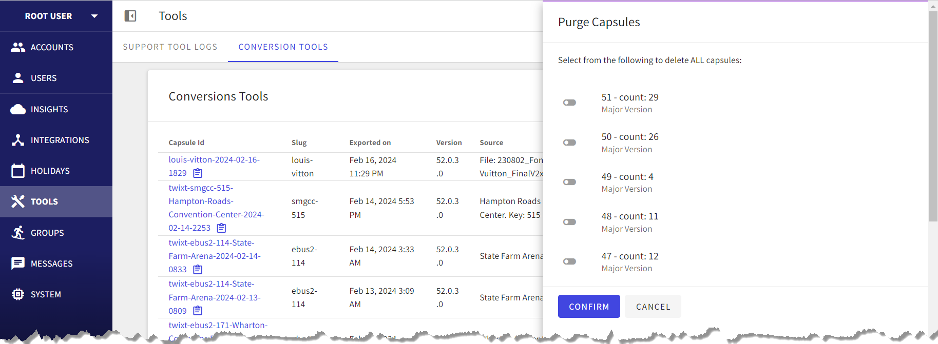Collapse sidebar with panel toggle icon
Image resolution: width=938 pixels, height=344 pixels.
coord(130,16)
